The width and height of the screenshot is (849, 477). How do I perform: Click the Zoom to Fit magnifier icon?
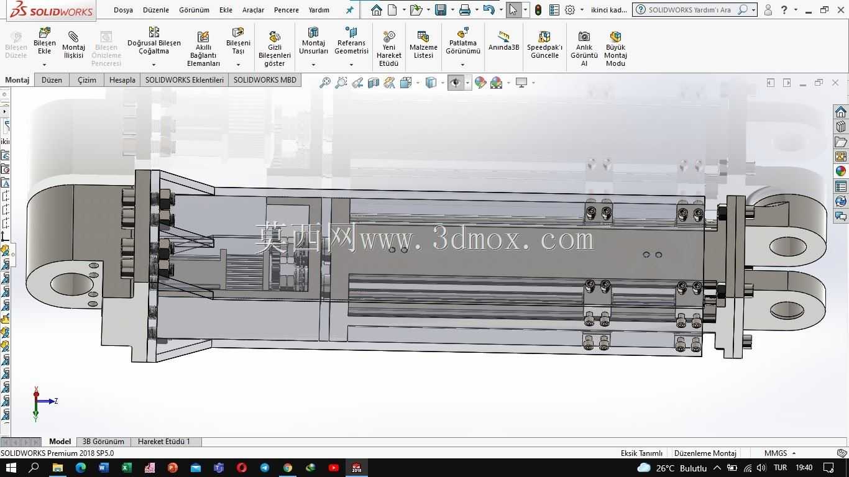point(324,83)
